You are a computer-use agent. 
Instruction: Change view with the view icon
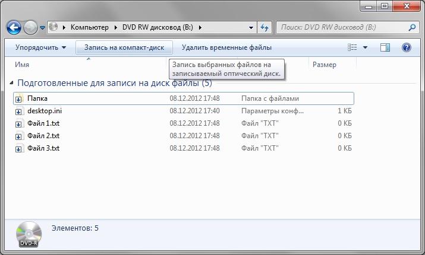click(x=352, y=47)
